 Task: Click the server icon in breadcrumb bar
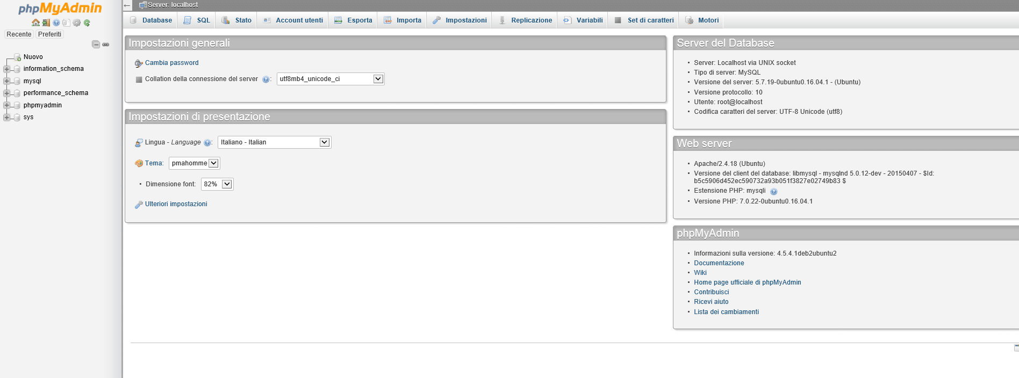(x=142, y=5)
